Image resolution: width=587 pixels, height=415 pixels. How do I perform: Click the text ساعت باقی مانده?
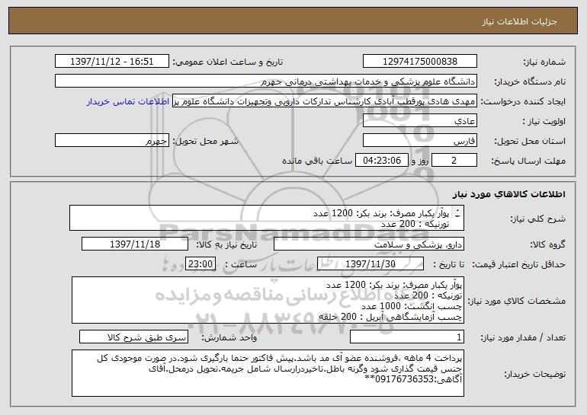316,161
